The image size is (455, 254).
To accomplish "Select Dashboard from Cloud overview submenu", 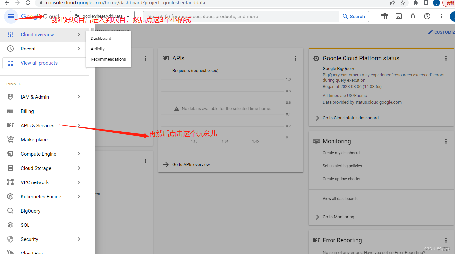I will [x=108, y=38].
